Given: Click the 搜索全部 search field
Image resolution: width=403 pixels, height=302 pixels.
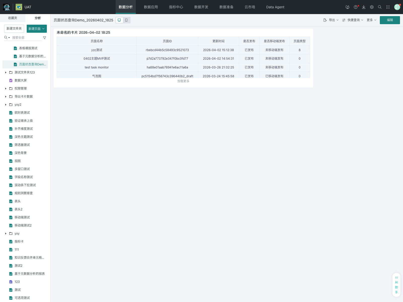Looking at the screenshot, I should point(26,37).
